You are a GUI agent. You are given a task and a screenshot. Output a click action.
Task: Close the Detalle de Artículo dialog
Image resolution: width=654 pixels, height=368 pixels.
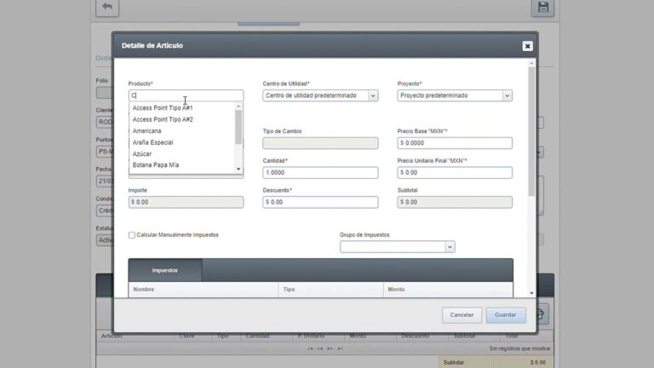click(x=527, y=46)
